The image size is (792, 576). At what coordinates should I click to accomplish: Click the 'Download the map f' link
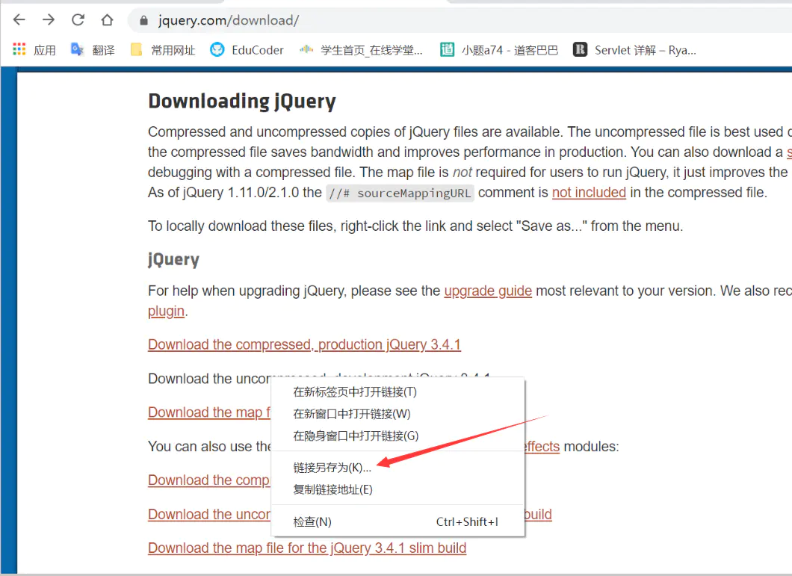click(209, 412)
